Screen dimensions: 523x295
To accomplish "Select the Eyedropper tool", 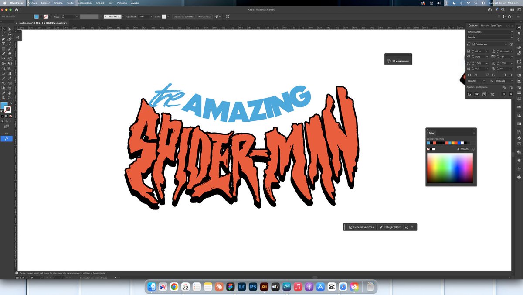I will tap(10, 78).
